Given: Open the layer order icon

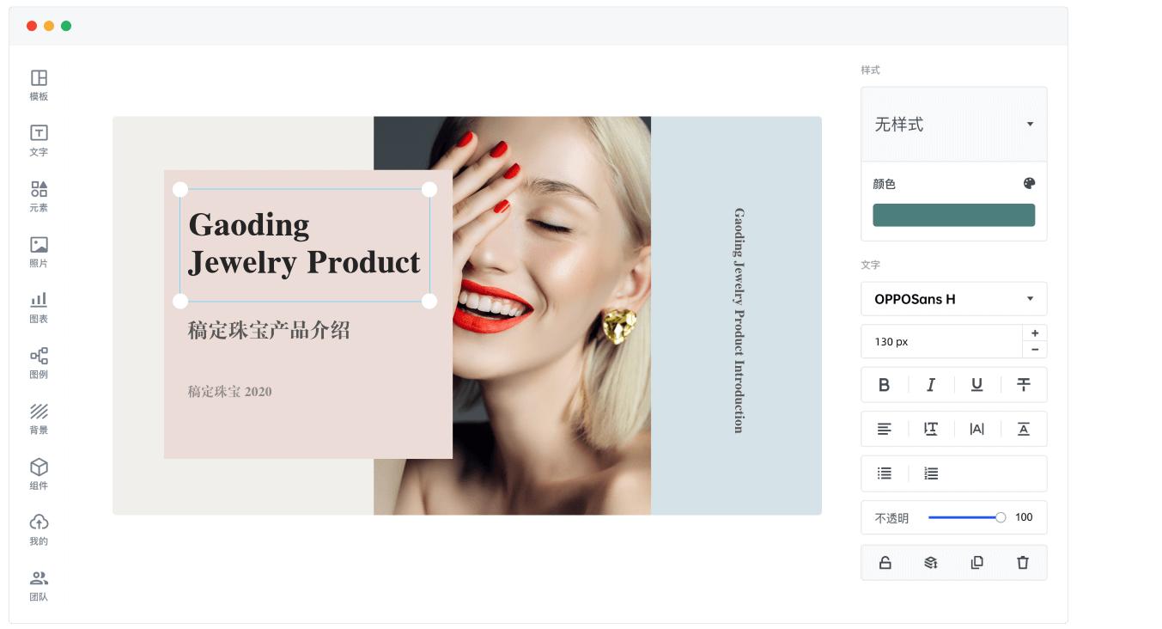Looking at the screenshot, I should pyautogui.click(x=930, y=563).
